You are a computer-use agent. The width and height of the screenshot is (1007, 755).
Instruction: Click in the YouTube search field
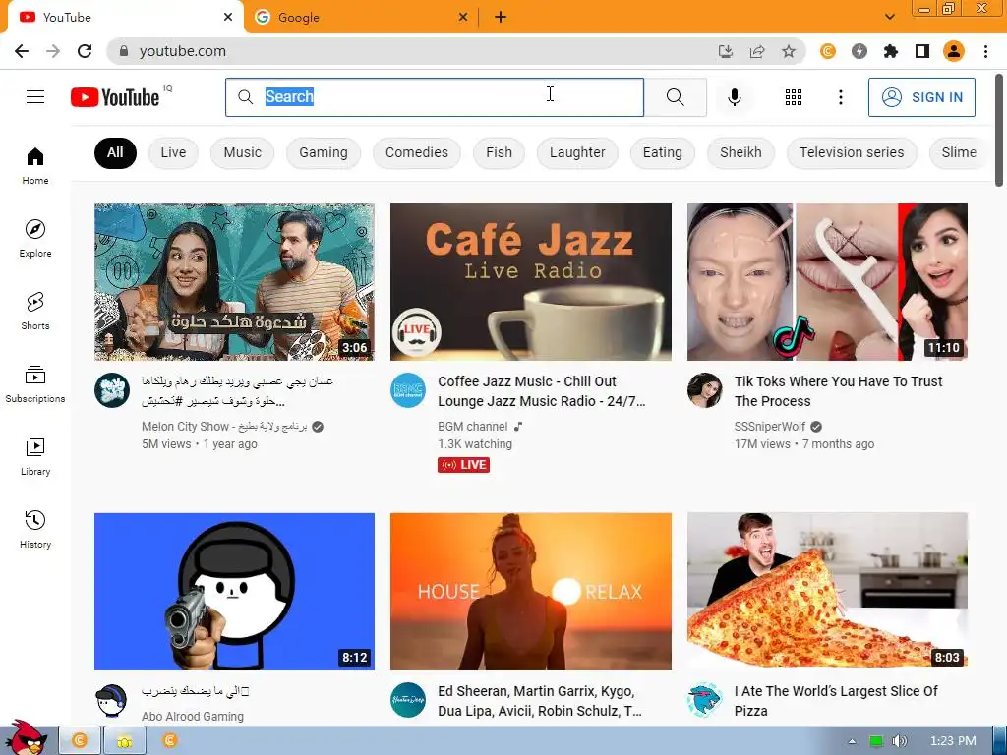(x=434, y=97)
